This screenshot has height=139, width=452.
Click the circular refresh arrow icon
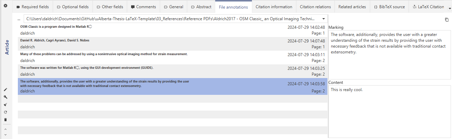5,112
